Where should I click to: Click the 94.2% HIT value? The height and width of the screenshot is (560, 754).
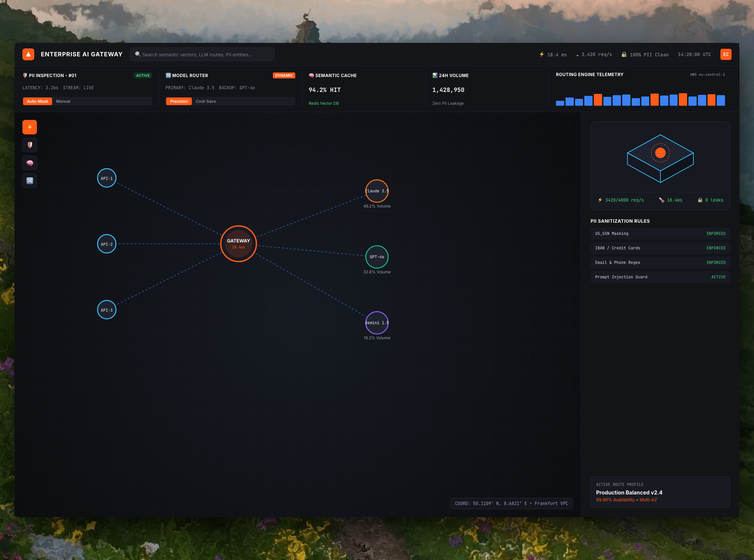[x=325, y=90]
